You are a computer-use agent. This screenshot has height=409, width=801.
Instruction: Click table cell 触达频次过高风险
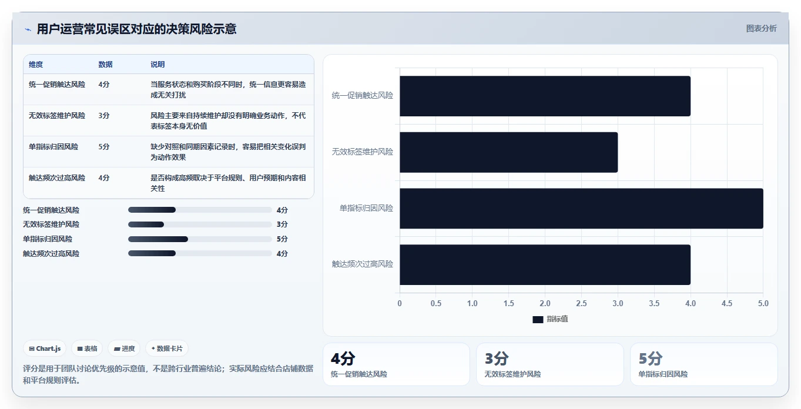[x=57, y=178]
